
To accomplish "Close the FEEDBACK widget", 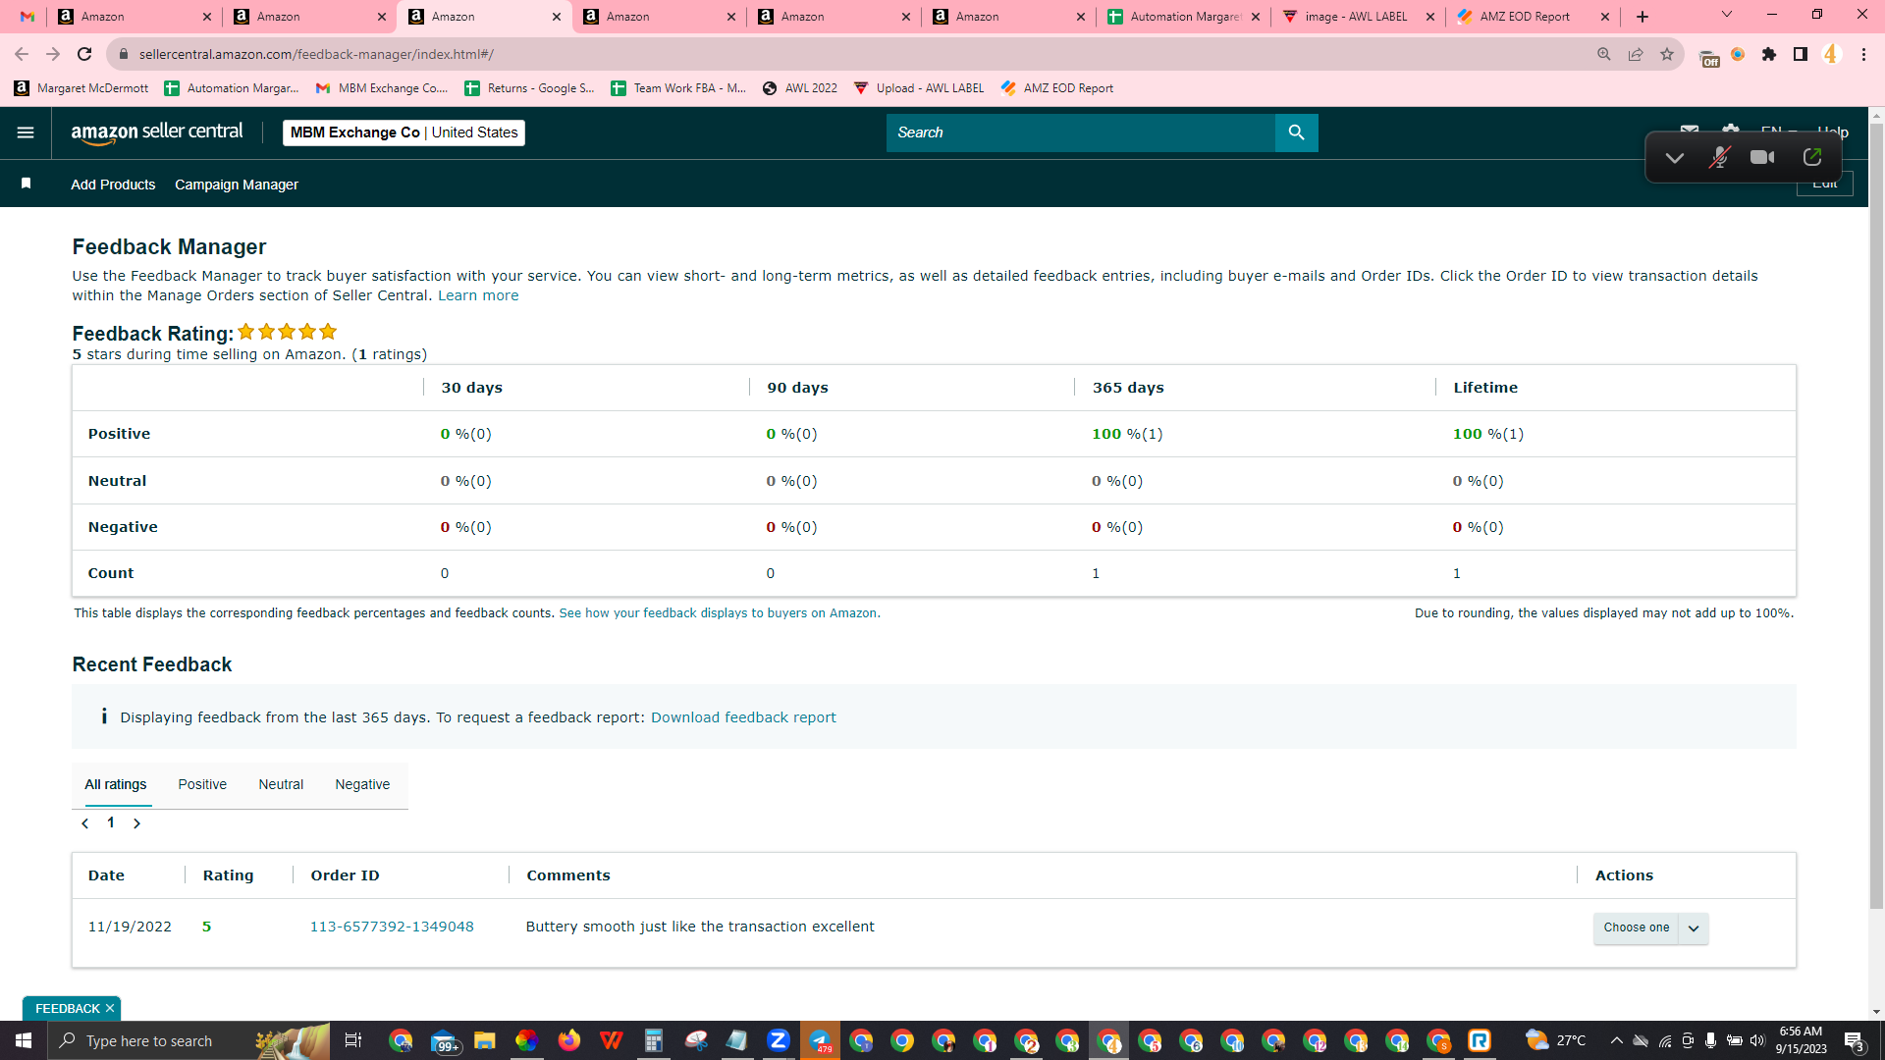I will [110, 1008].
